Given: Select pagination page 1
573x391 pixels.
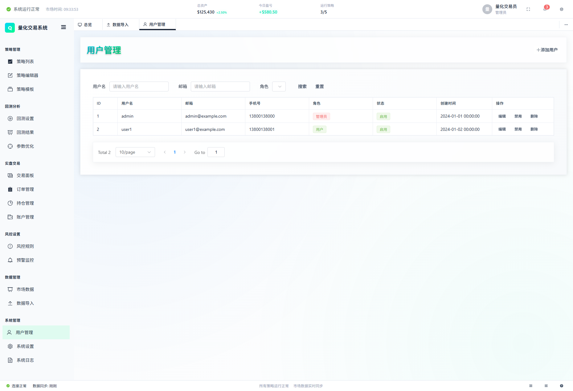Looking at the screenshot, I should click(175, 152).
